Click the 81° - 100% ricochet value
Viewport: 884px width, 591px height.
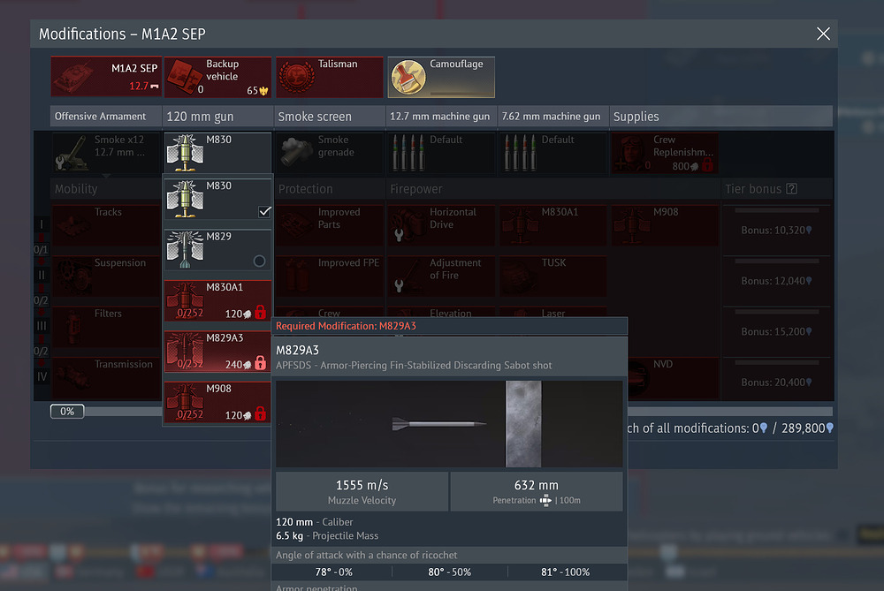click(566, 572)
